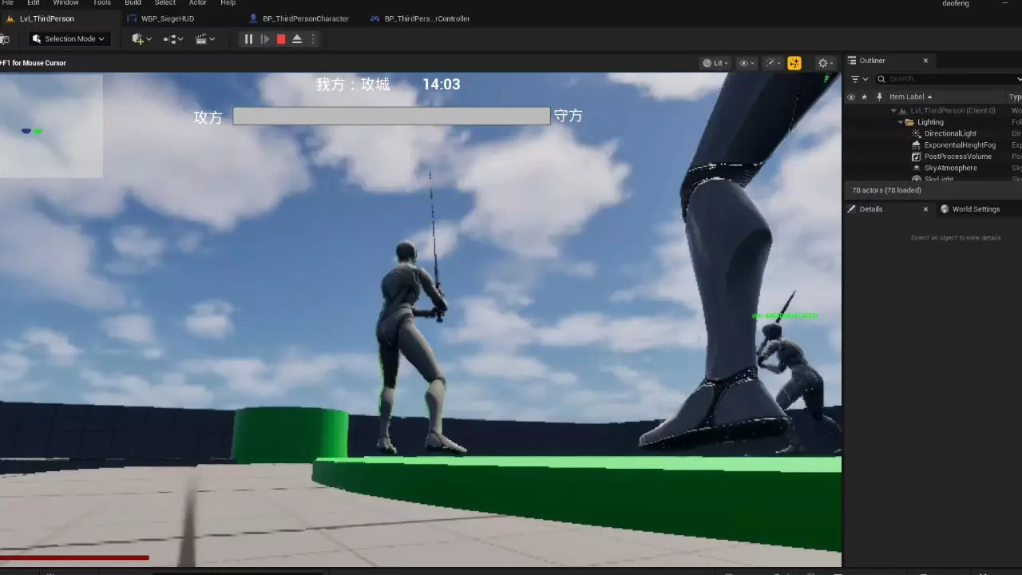
Task: Open the Build menu
Action: (x=133, y=3)
